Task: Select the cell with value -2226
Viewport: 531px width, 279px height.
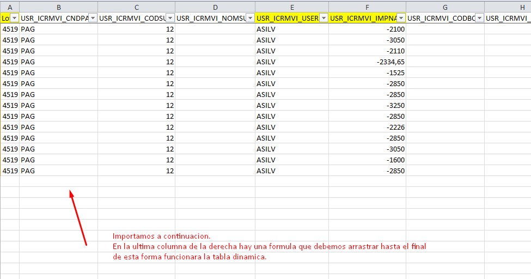Action: 367,127
